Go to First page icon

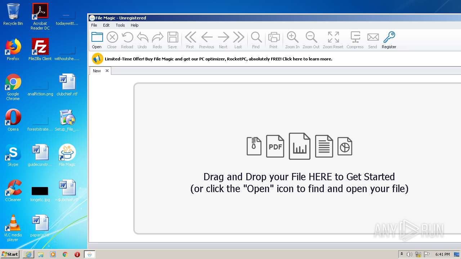click(190, 37)
